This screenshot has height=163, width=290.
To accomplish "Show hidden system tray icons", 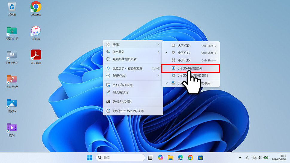I will click(240, 158).
